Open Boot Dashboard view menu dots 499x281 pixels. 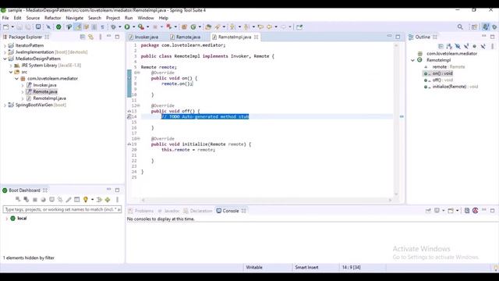click(x=118, y=200)
